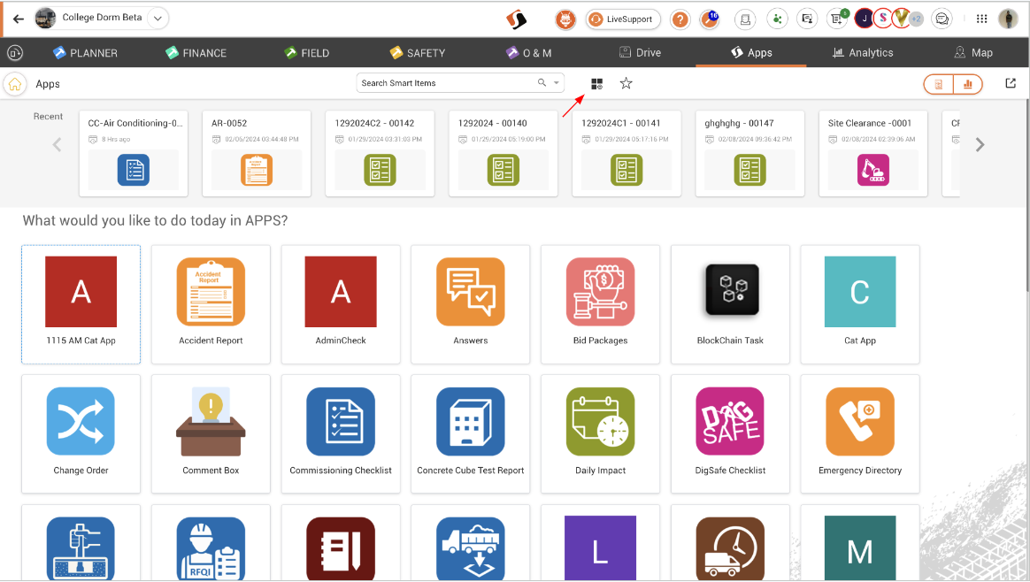Image resolution: width=1030 pixels, height=582 pixels.
Task: Open recent item 1292024 - 00140
Action: [503, 154]
